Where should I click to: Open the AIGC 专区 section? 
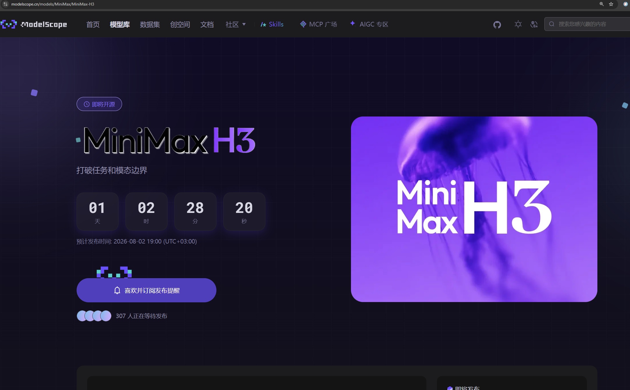(369, 24)
